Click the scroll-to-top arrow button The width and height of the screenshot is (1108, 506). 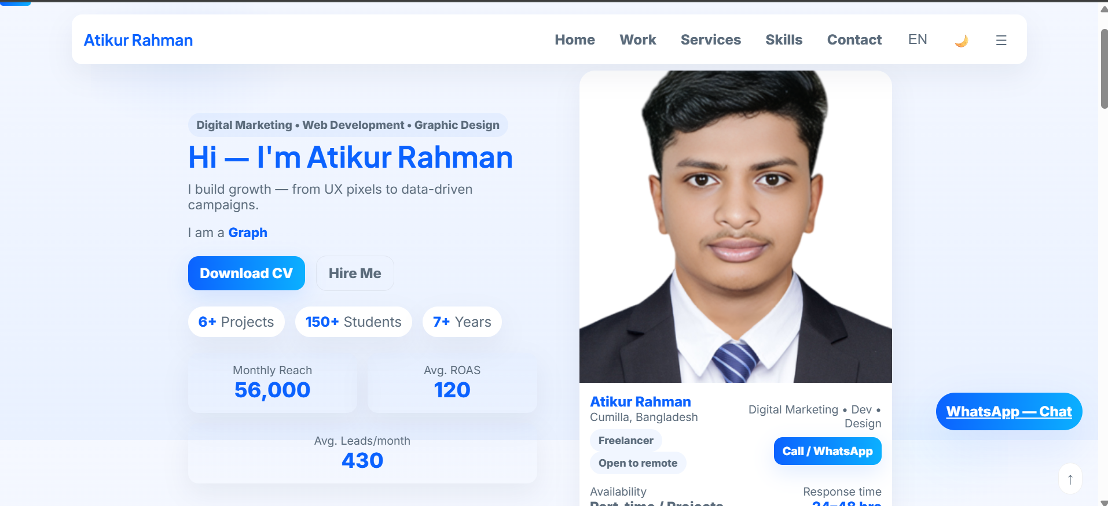[1070, 479]
